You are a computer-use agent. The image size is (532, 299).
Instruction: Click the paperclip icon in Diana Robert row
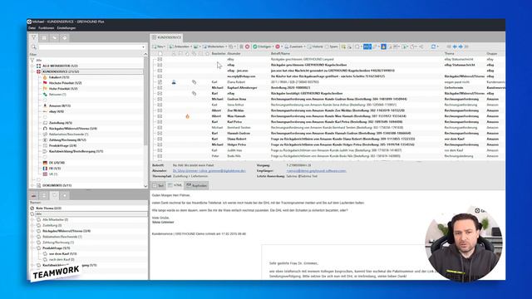coord(194,82)
